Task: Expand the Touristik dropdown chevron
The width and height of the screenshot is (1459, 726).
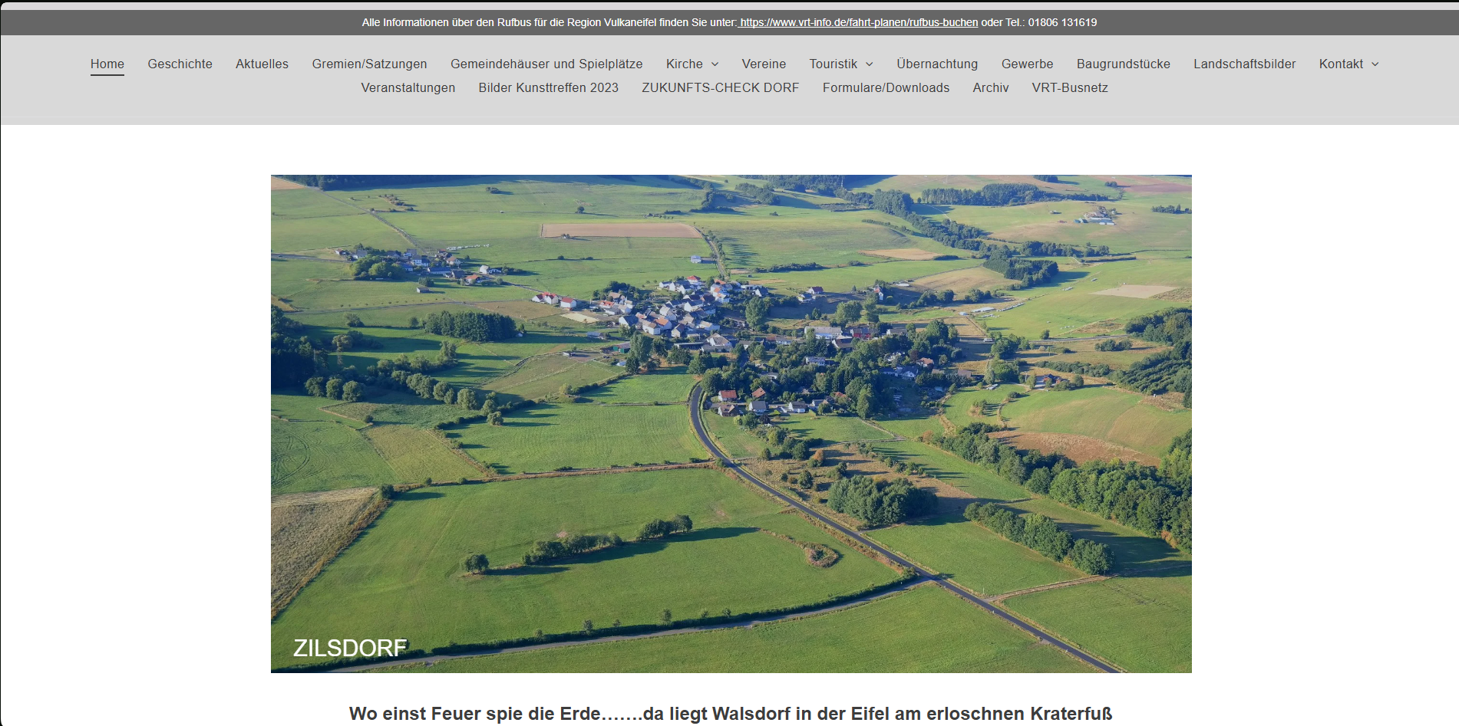Action: tap(869, 64)
